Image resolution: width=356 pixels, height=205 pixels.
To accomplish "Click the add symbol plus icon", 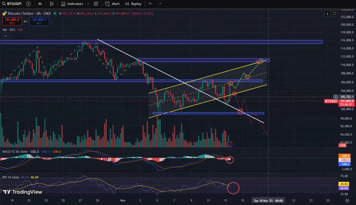I will tap(28, 4).
